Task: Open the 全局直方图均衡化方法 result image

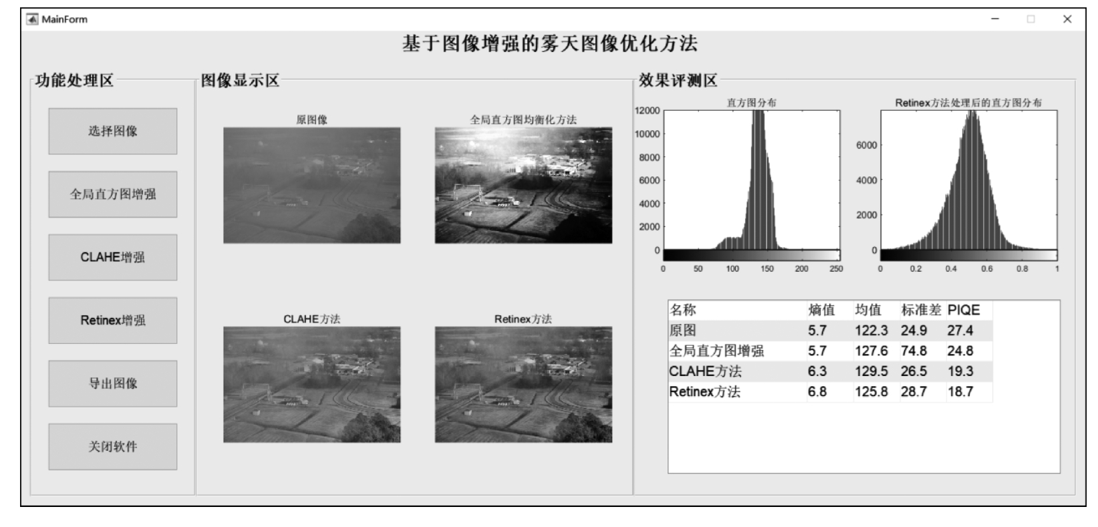Action: pyautogui.click(x=523, y=185)
